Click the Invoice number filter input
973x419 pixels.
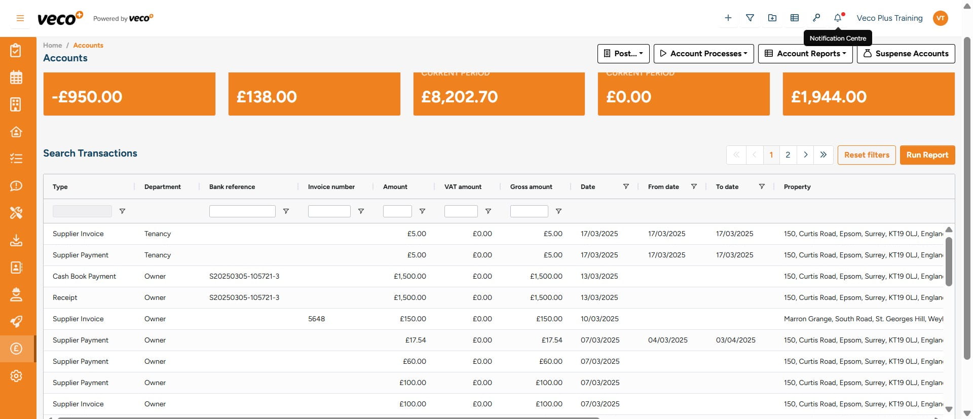(x=329, y=211)
